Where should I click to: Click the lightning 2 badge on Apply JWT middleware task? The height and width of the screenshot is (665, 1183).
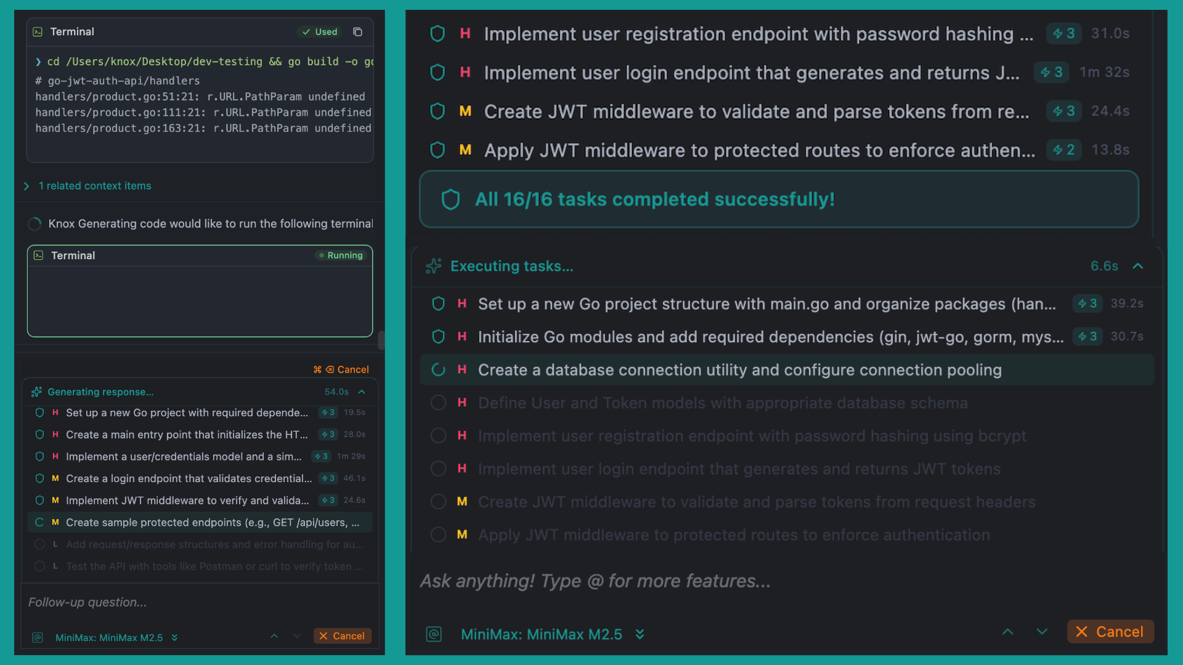[1063, 150]
